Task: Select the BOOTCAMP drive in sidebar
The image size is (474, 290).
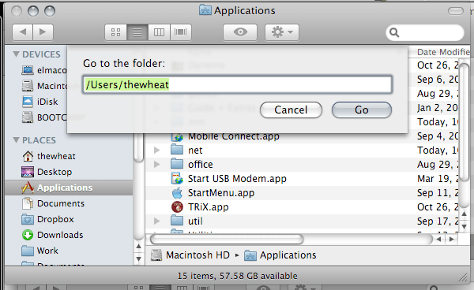Action: [x=44, y=117]
